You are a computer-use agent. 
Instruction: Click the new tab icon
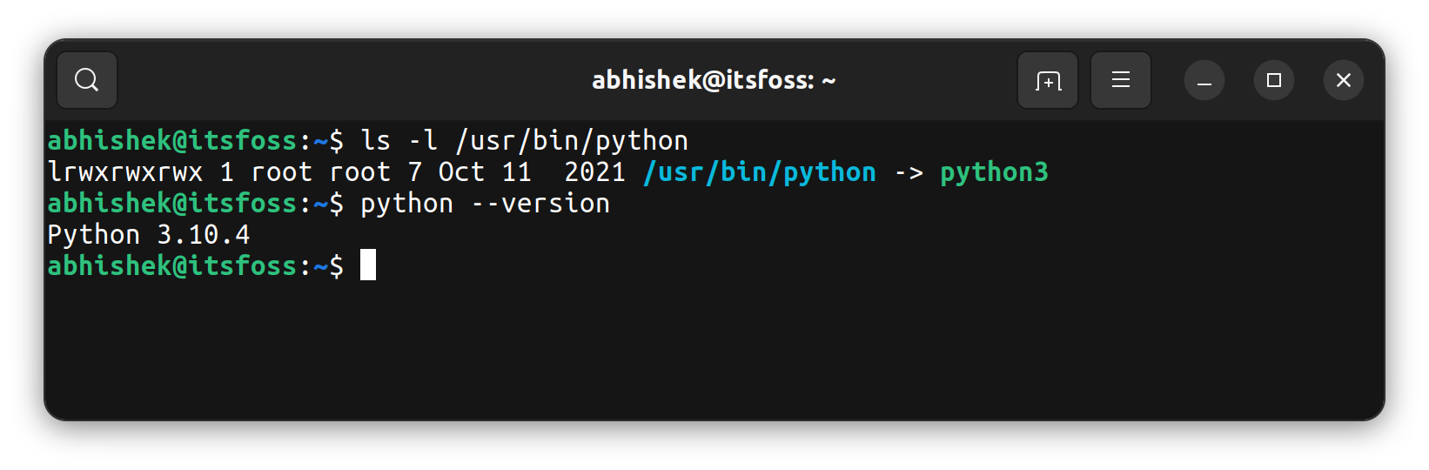point(1048,80)
